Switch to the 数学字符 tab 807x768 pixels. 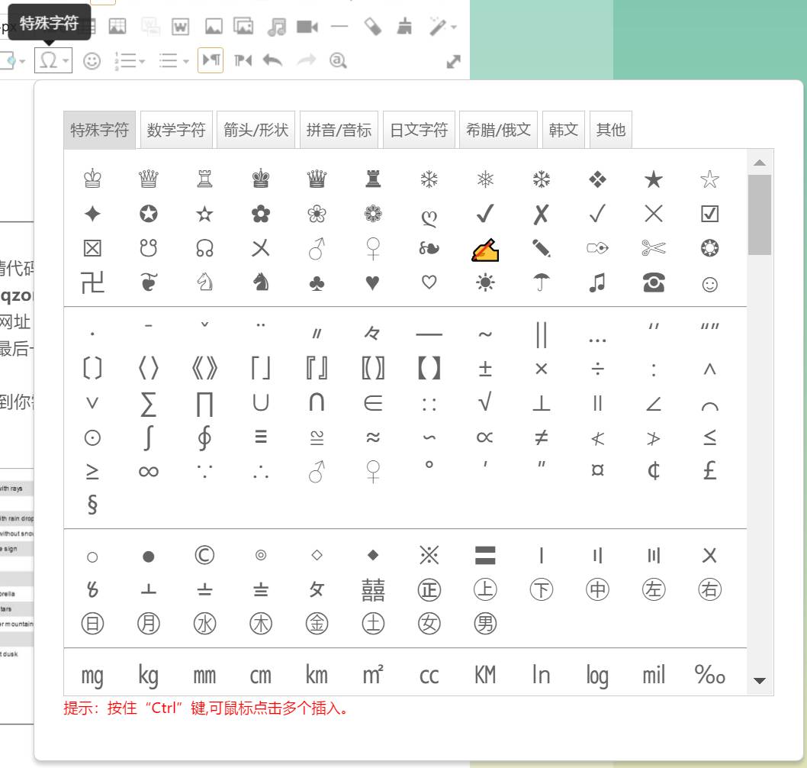coord(176,130)
